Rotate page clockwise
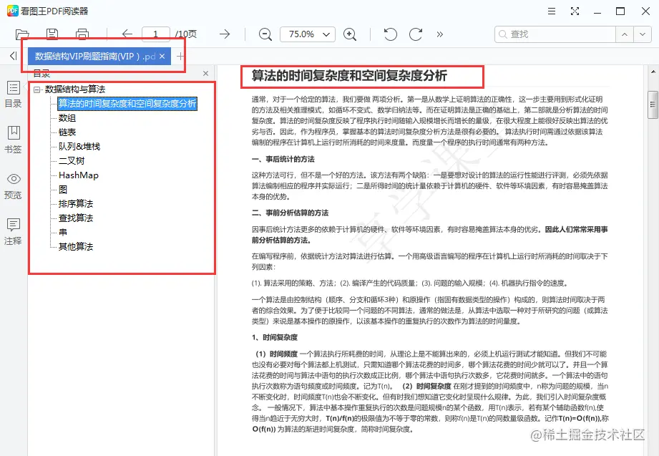659x456 pixels. point(416,34)
